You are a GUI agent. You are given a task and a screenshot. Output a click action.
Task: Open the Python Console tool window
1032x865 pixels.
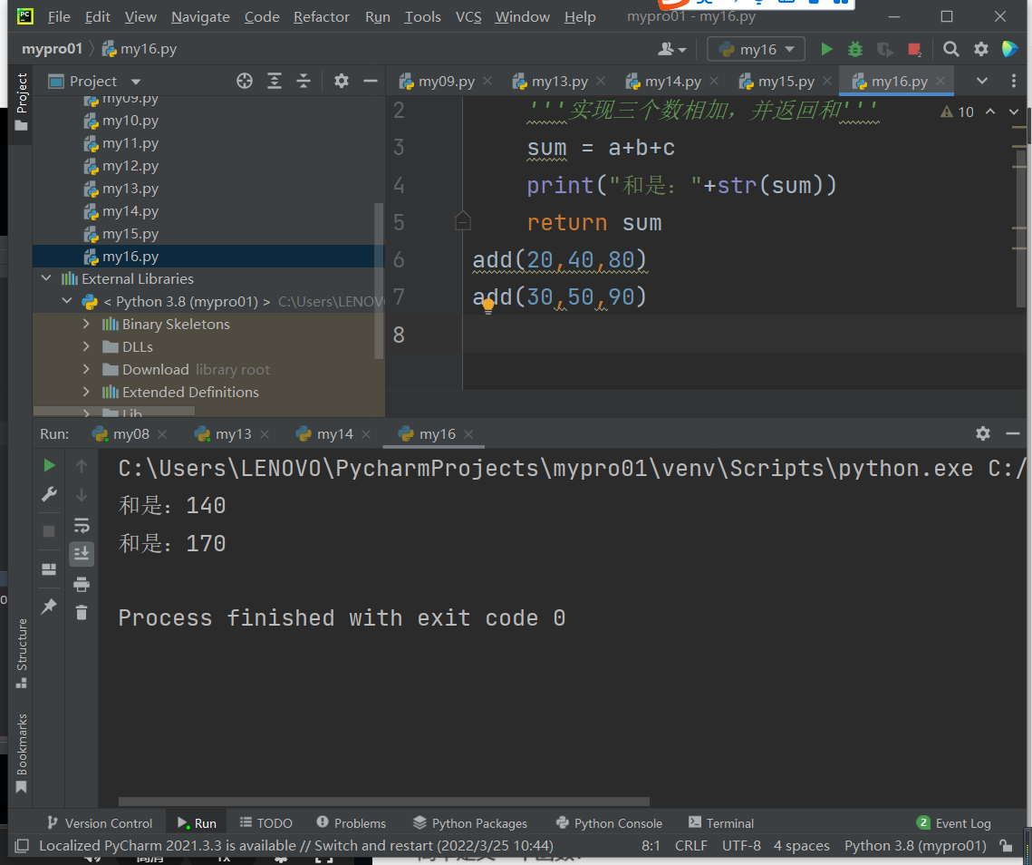609,822
